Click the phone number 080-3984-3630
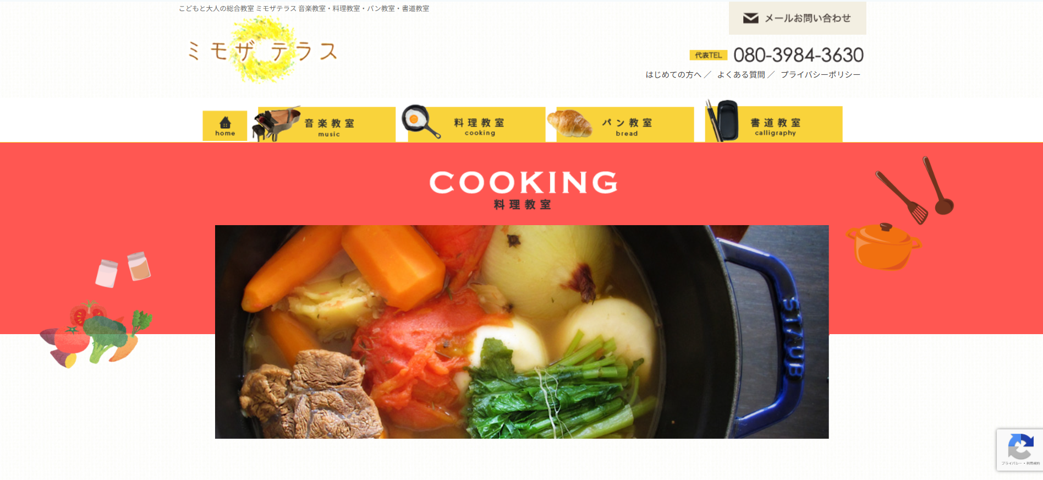Image resolution: width=1043 pixels, height=480 pixels. [798, 55]
